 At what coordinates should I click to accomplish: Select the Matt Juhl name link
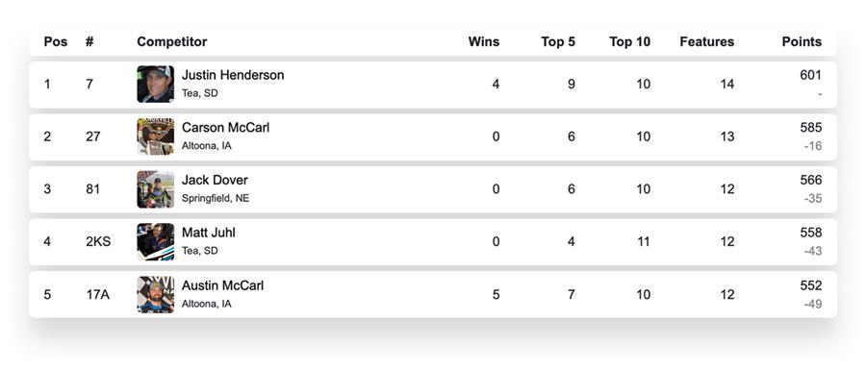click(208, 233)
